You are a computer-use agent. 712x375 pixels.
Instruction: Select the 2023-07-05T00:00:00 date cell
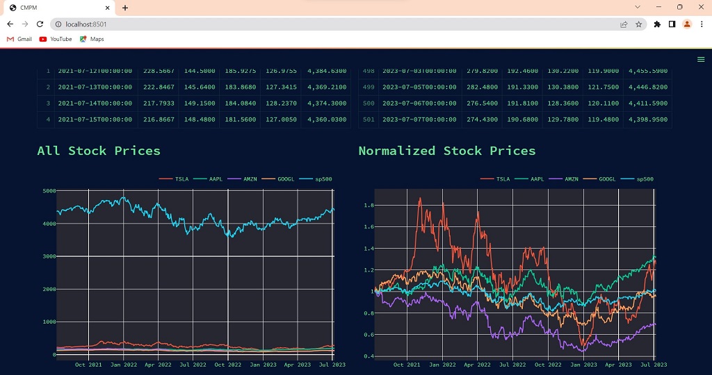tap(419, 87)
